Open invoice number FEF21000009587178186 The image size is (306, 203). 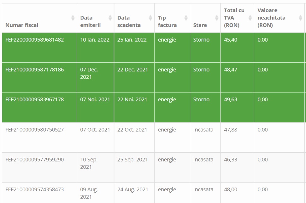tap(35, 70)
